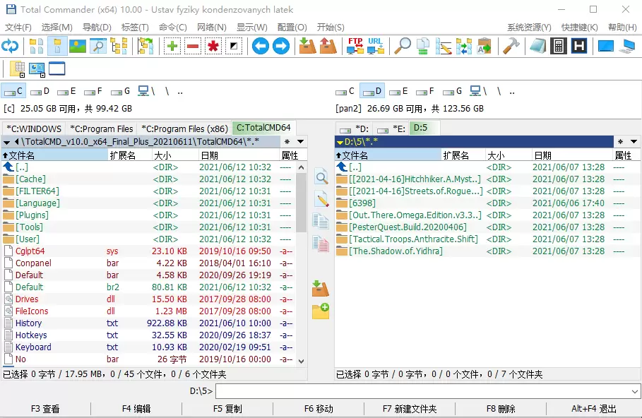This screenshot has width=642, height=418.
Task: Deselect files with red minus icon
Action: pyautogui.click(x=193, y=46)
